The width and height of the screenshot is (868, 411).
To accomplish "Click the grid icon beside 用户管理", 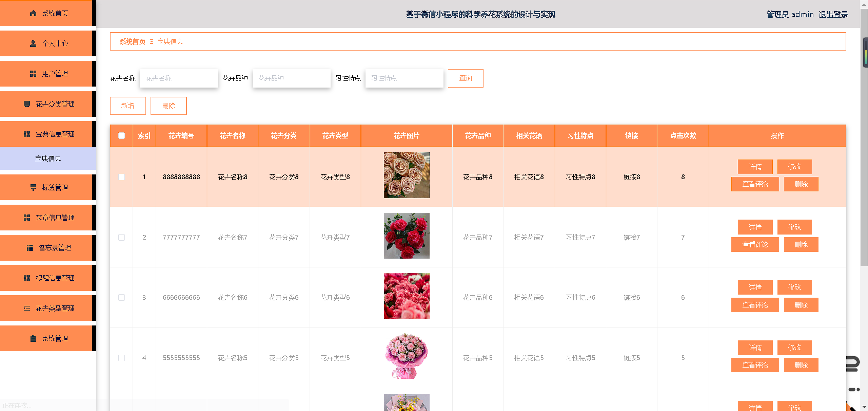I will [x=33, y=74].
